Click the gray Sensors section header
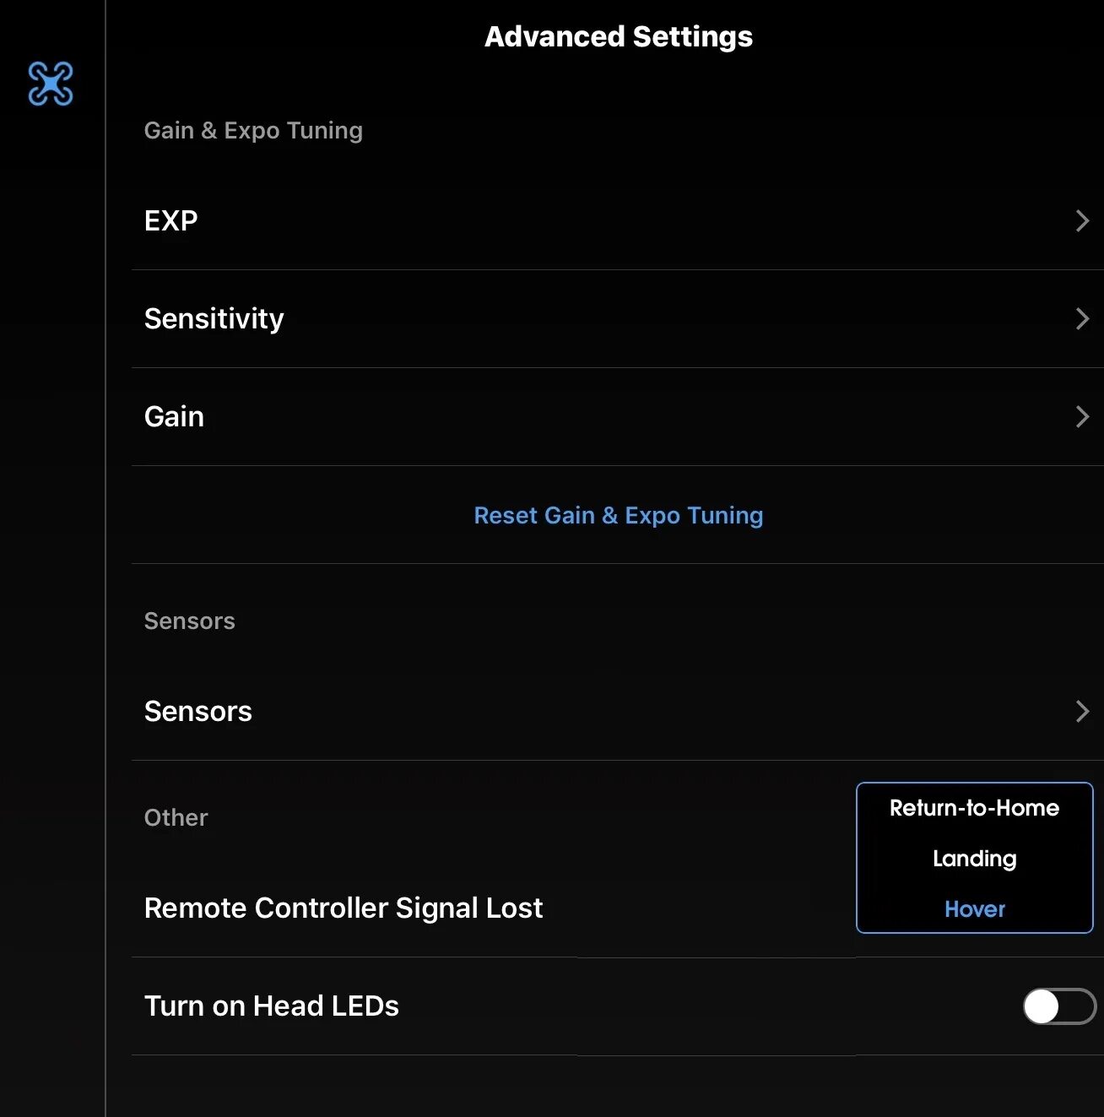The width and height of the screenshot is (1104, 1117). point(189,621)
